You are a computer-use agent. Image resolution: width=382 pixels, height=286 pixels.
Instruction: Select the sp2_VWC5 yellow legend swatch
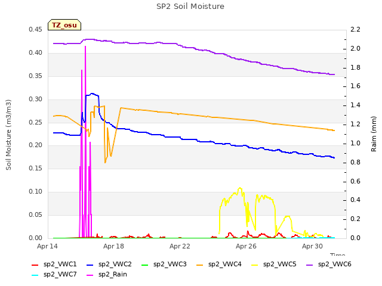point(255,265)
